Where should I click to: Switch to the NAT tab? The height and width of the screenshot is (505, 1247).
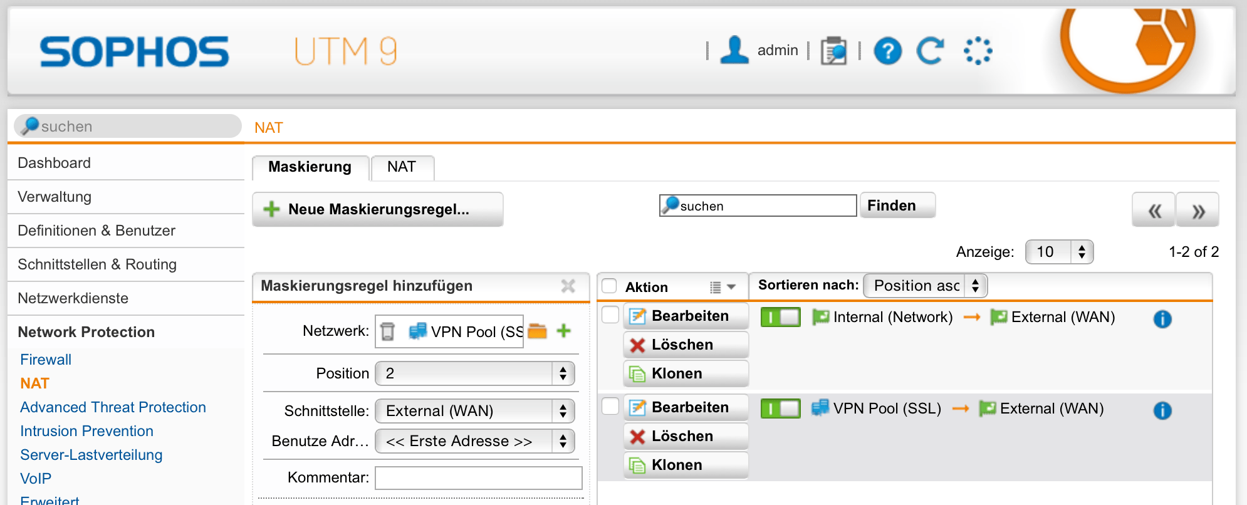tap(402, 167)
